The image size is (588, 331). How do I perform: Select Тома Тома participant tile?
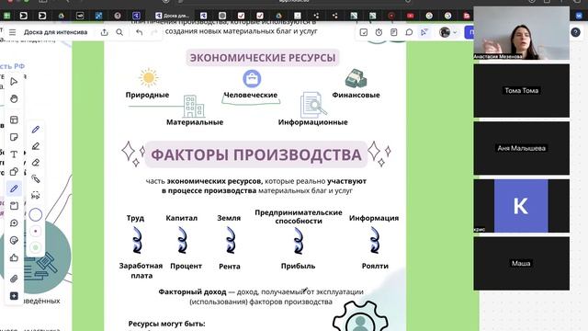[521, 90]
